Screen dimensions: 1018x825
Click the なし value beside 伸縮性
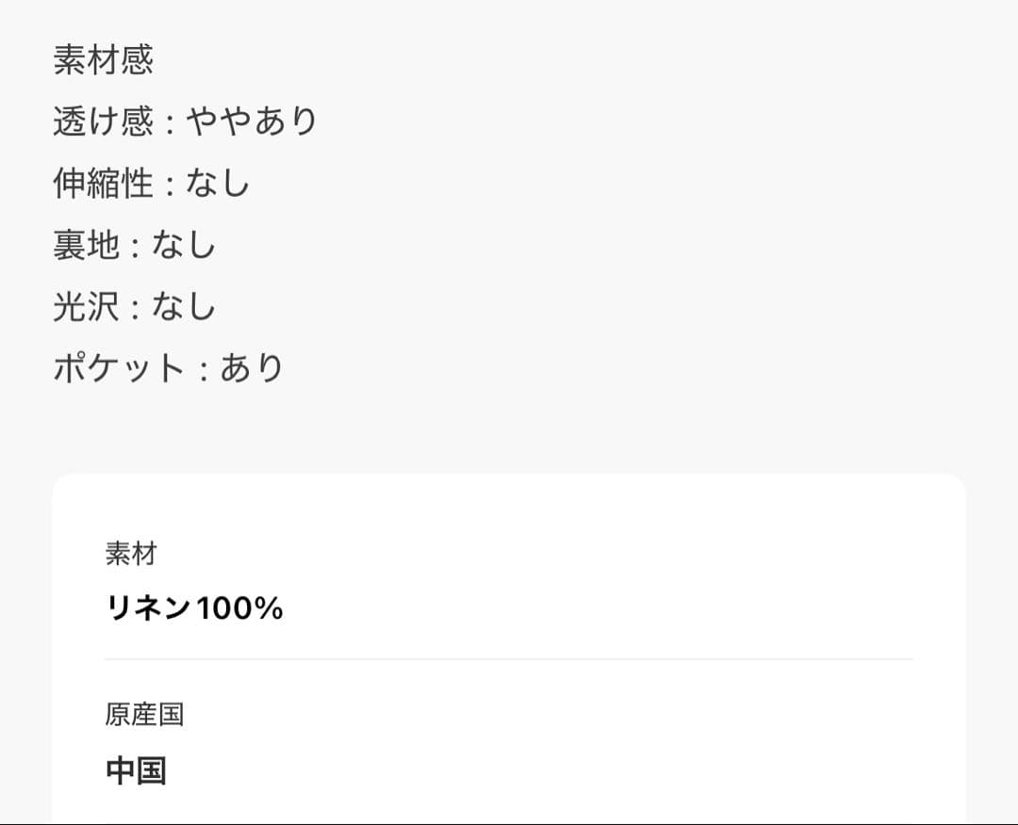218,184
